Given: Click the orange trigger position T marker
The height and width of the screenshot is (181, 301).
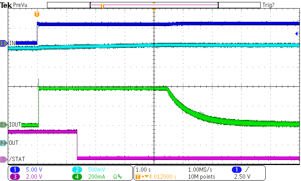Looking at the screenshot, I should 37,14.
